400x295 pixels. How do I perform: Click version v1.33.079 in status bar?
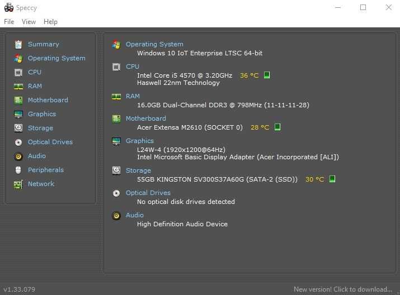(x=20, y=289)
